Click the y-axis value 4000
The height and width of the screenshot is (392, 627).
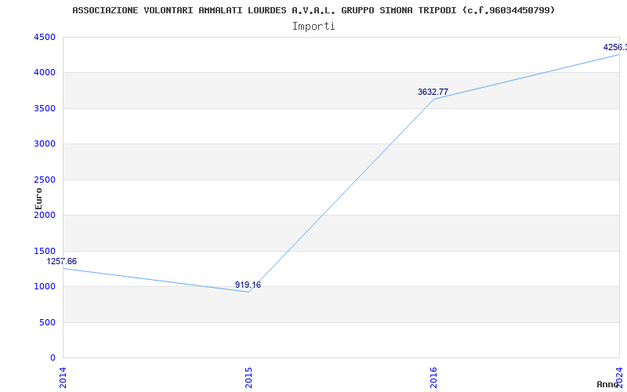(45, 73)
